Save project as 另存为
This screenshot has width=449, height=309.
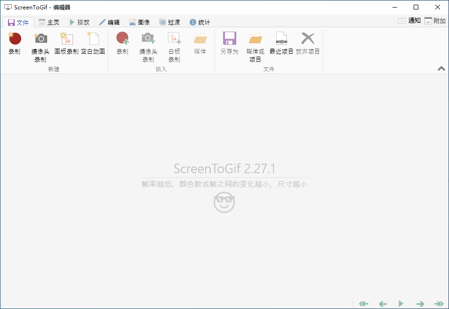tap(229, 43)
